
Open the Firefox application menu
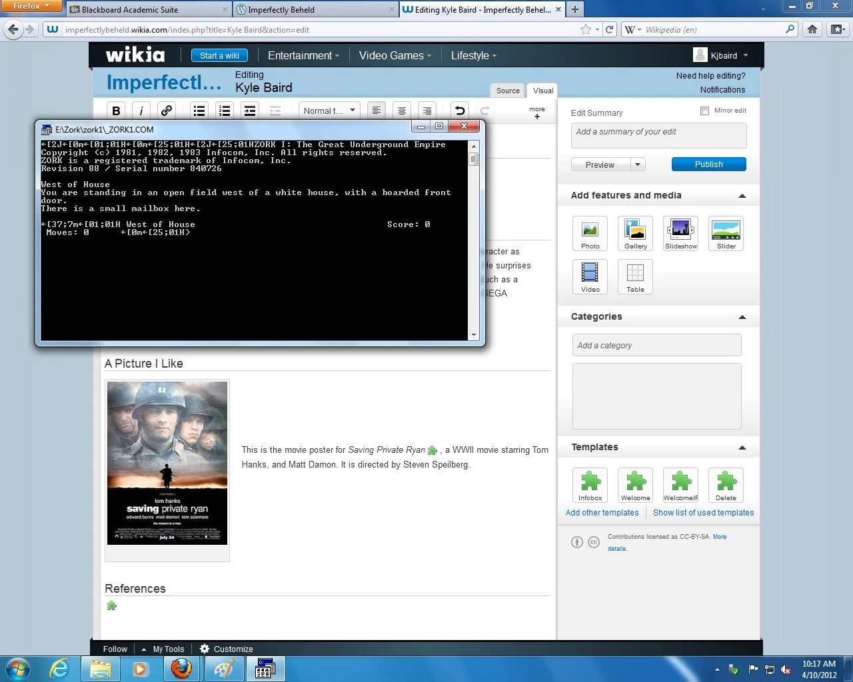pyautogui.click(x=31, y=6)
